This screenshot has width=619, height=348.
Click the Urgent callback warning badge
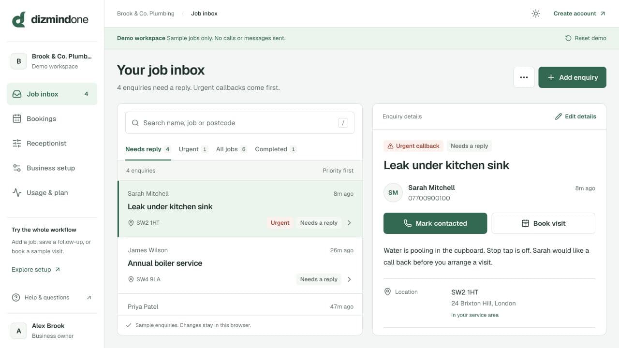pos(413,146)
